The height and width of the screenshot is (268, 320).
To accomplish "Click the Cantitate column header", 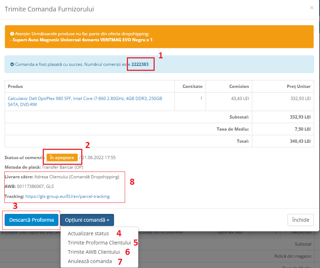I will tap(192, 86).
